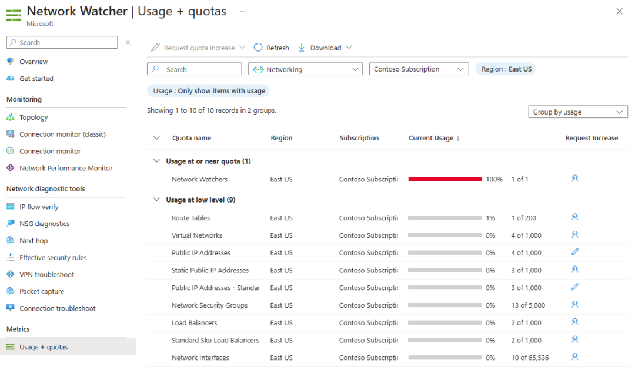Toggle the Only show items with usage filter

[x=208, y=90]
